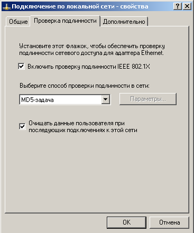The height and width of the screenshot is (233, 194).
Task: Click the greyed-out Параметры button
Action: [148, 99]
